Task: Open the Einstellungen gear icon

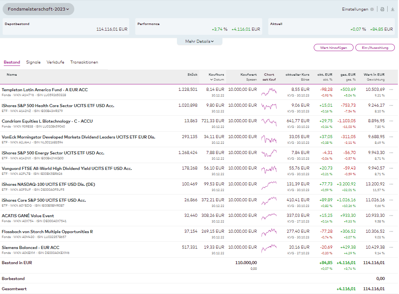Action: [x=372, y=9]
